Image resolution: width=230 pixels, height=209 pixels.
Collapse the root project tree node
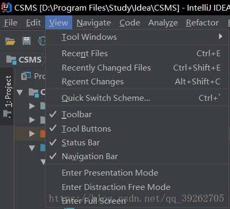(20, 92)
